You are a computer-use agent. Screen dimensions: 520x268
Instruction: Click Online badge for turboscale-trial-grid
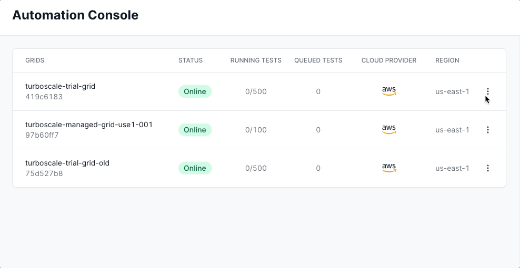(x=195, y=91)
